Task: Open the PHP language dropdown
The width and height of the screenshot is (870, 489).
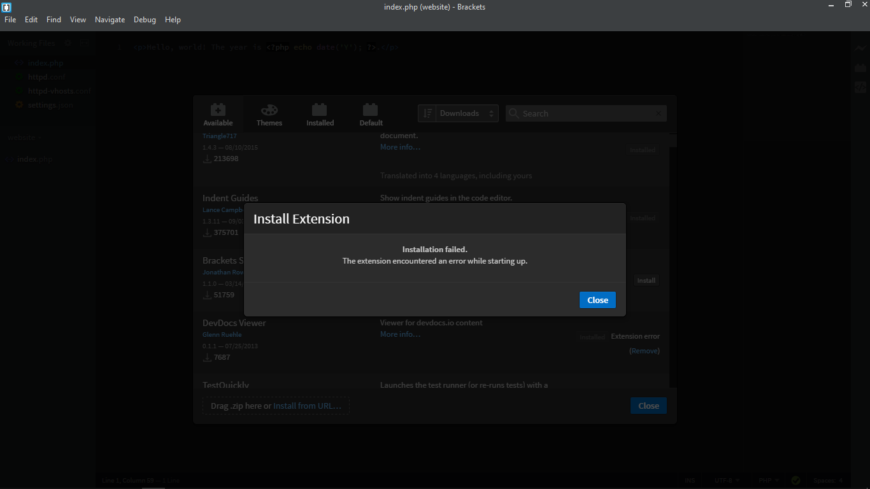Action: [x=768, y=480]
